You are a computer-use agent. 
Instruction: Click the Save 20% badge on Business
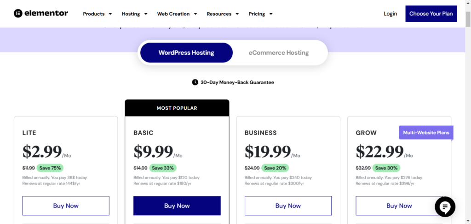click(275, 168)
